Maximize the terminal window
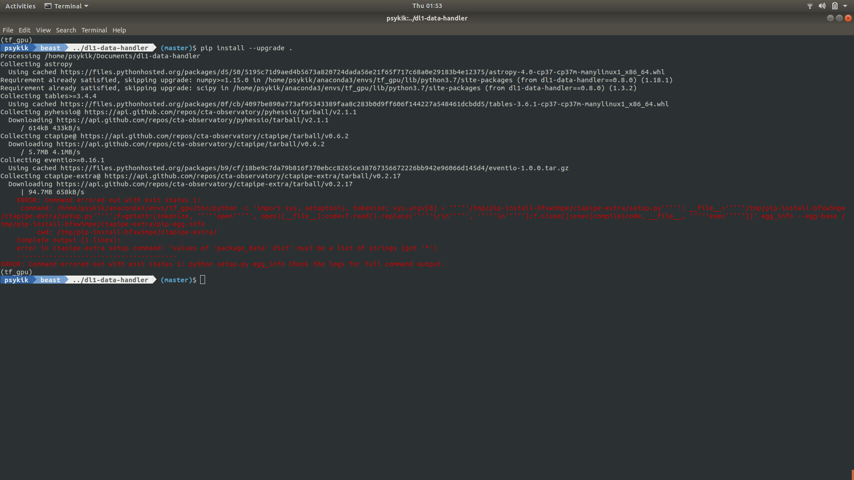The height and width of the screenshot is (480, 854). click(x=839, y=18)
